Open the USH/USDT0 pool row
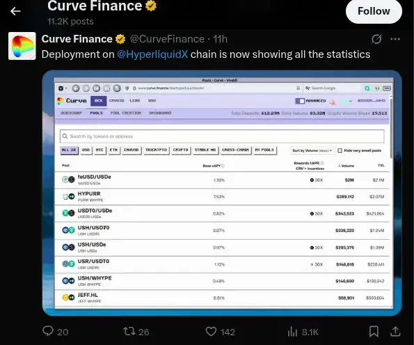This screenshot has width=414, height=345. [x=222, y=231]
